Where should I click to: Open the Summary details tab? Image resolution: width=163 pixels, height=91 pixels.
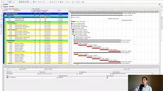[x=55, y=67]
